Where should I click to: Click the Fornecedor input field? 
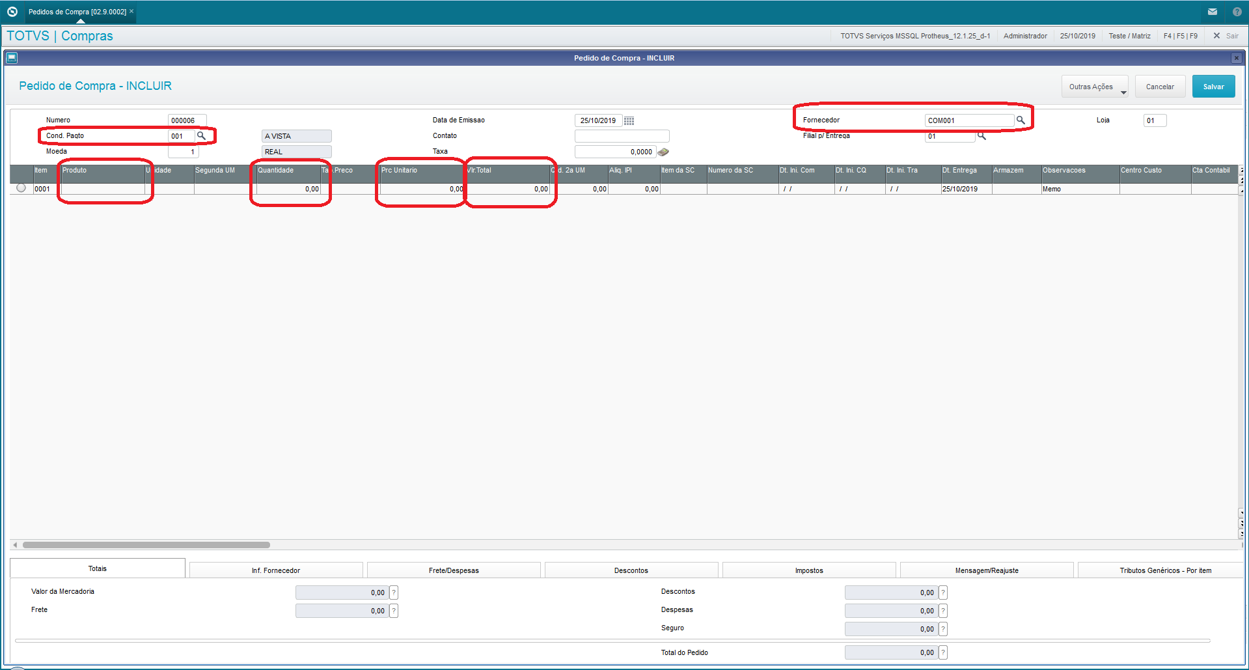pos(969,120)
